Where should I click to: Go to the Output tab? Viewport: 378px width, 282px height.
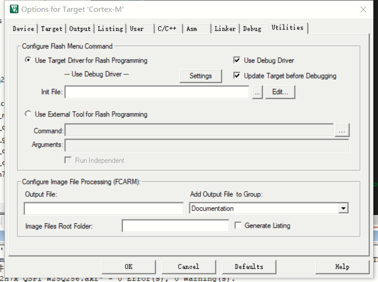click(80, 29)
